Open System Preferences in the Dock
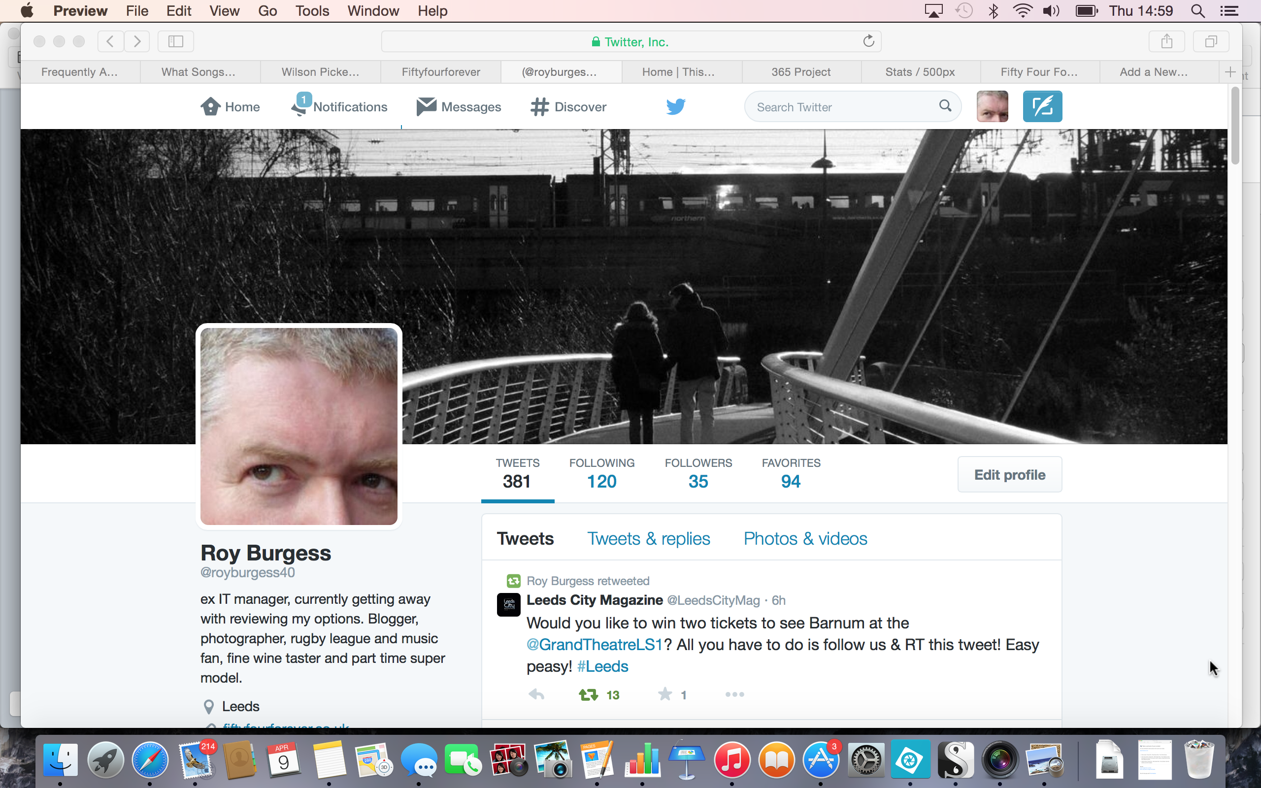 click(866, 759)
